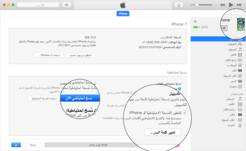Open Podcasts (البودكاست) in the sidebar
The width and height of the screenshot is (246, 151).
[x=234, y=65]
